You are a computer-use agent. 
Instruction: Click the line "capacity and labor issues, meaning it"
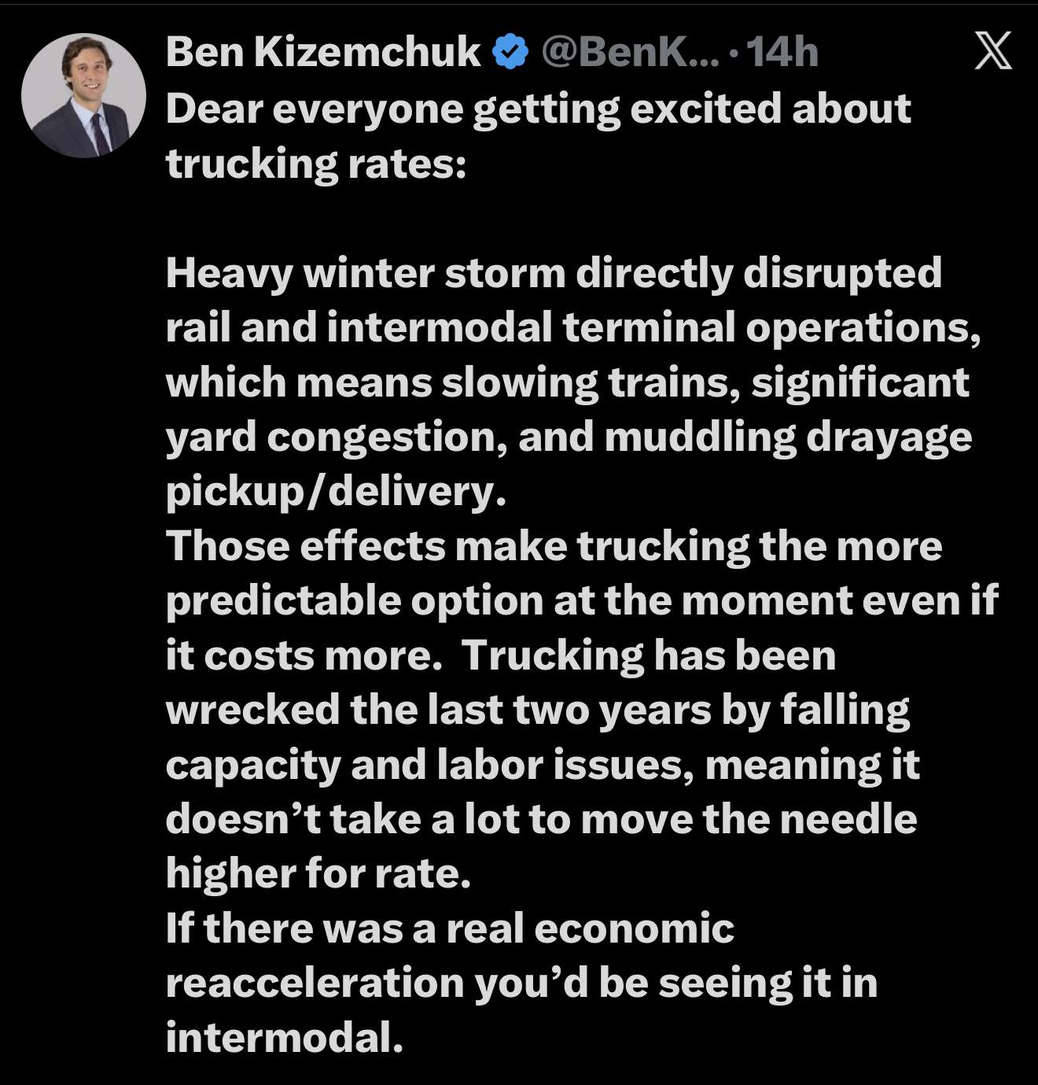point(543,765)
